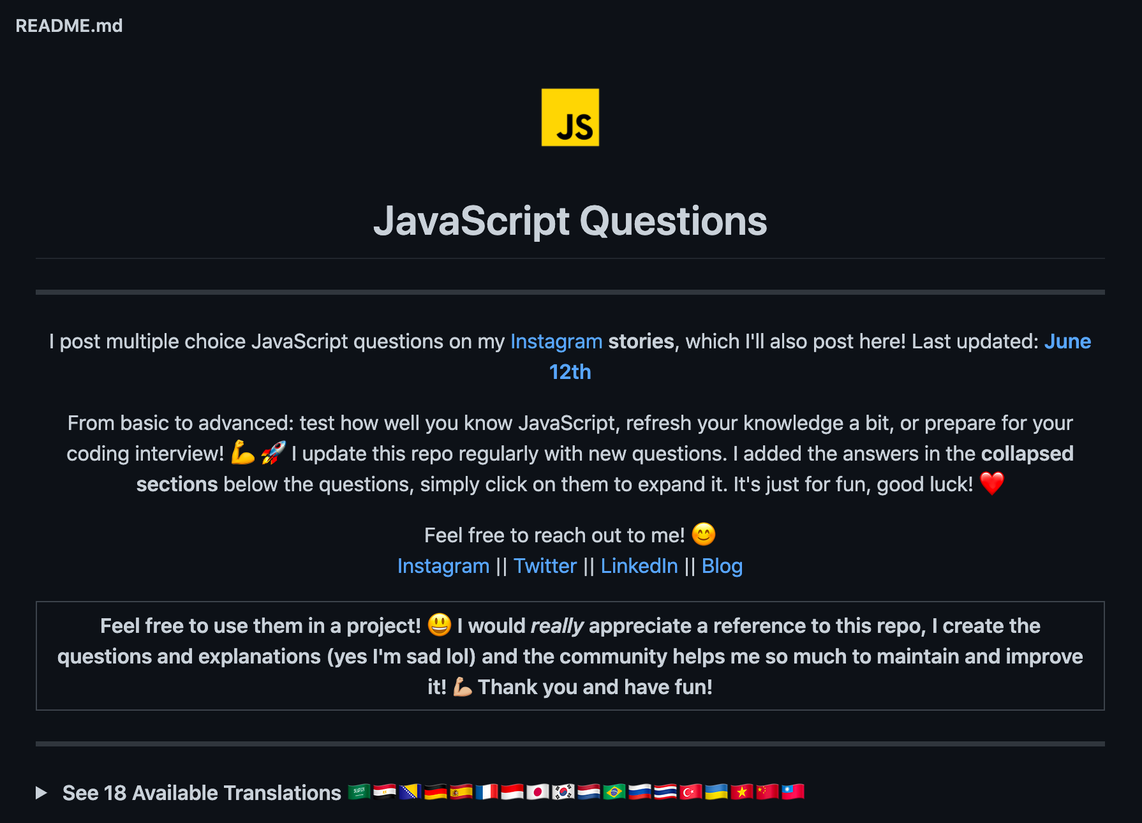Select the Ukrainian flag in translations
Screen dimensions: 1142x823
pos(716,792)
